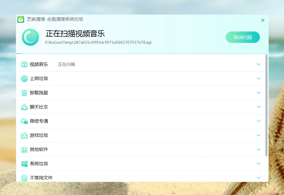
Task: Click the vertical scrollbar of the category list
Action: 266,105
